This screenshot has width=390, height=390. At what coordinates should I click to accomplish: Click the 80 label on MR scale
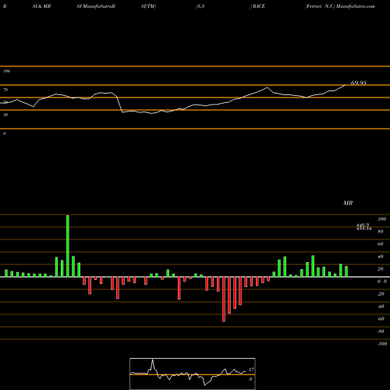pyautogui.click(x=381, y=232)
